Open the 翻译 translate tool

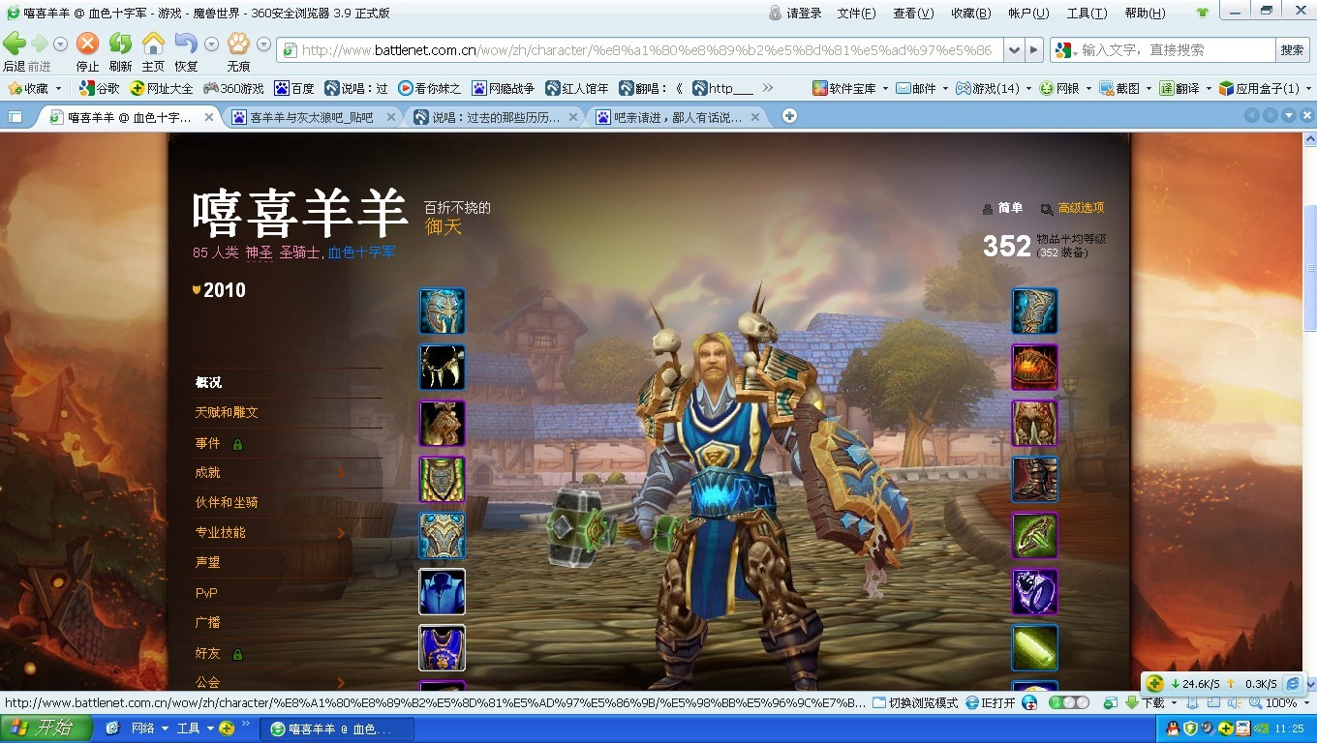coord(1179,88)
